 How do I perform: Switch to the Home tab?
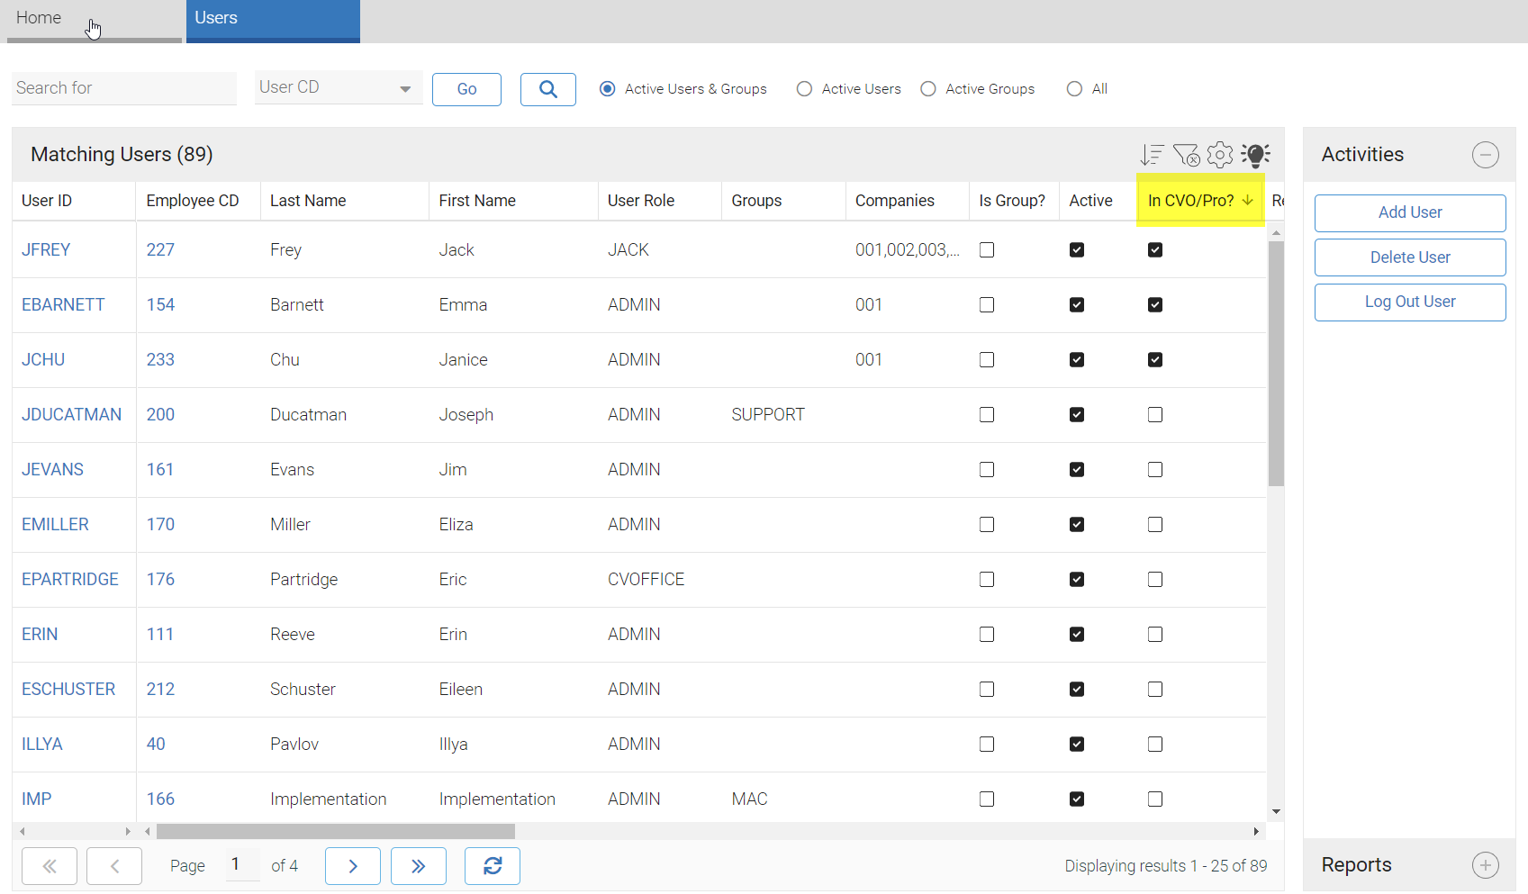click(x=94, y=21)
